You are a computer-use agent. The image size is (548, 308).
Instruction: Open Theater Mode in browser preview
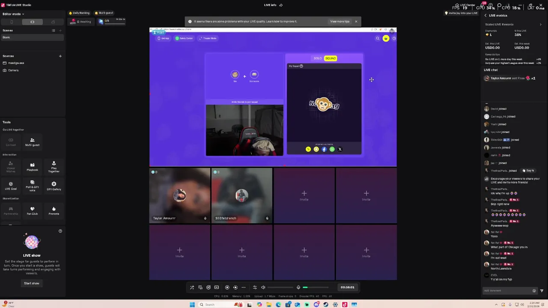click(x=208, y=38)
